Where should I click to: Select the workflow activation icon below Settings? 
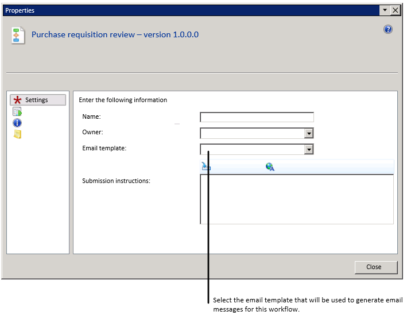pyautogui.click(x=17, y=112)
